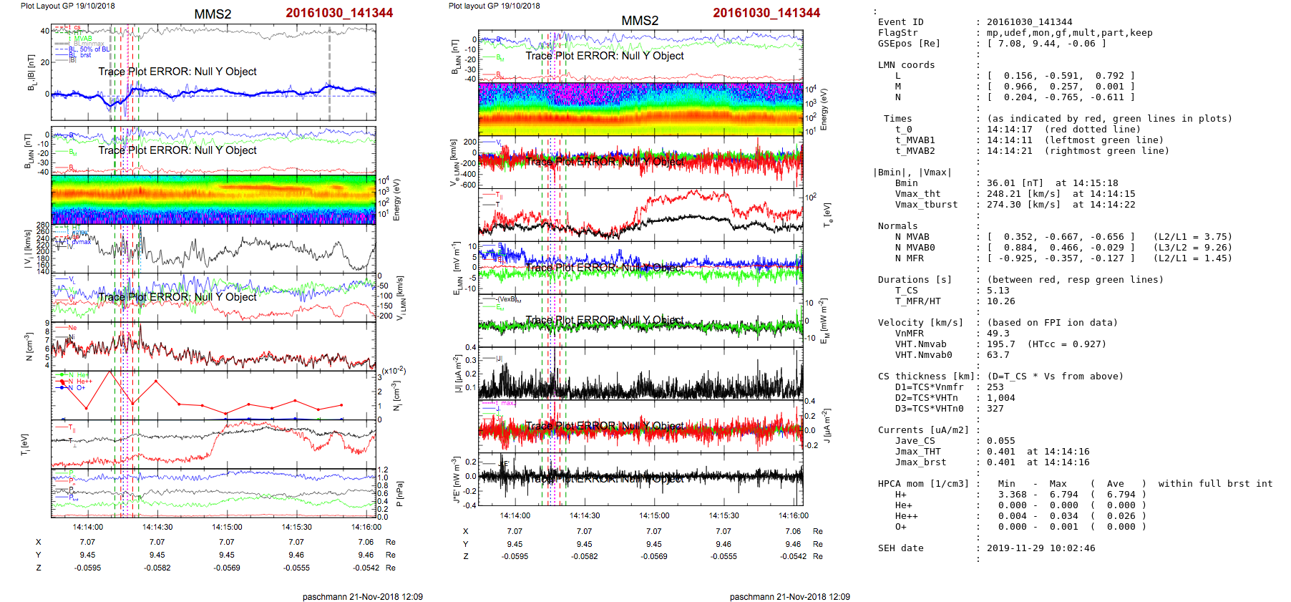Click the T_e temperature trace panel

coord(640,215)
